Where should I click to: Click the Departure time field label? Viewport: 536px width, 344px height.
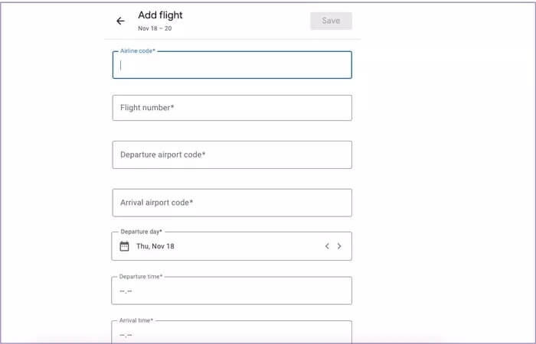141,277
